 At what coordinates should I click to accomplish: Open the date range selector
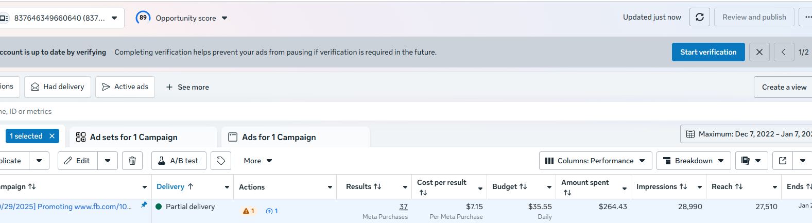pyautogui.click(x=747, y=134)
